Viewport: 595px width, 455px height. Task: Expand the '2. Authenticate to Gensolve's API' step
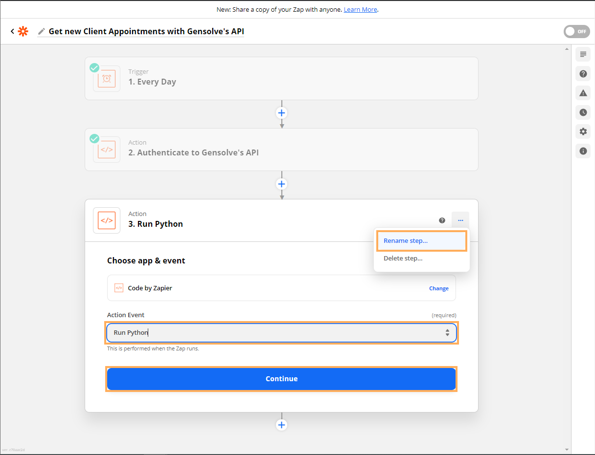click(281, 150)
